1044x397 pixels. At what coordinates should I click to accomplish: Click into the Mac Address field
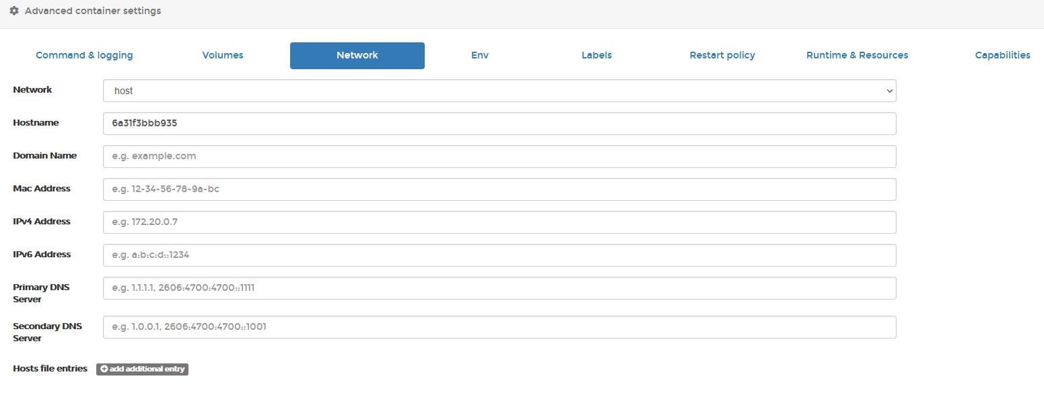pos(499,189)
